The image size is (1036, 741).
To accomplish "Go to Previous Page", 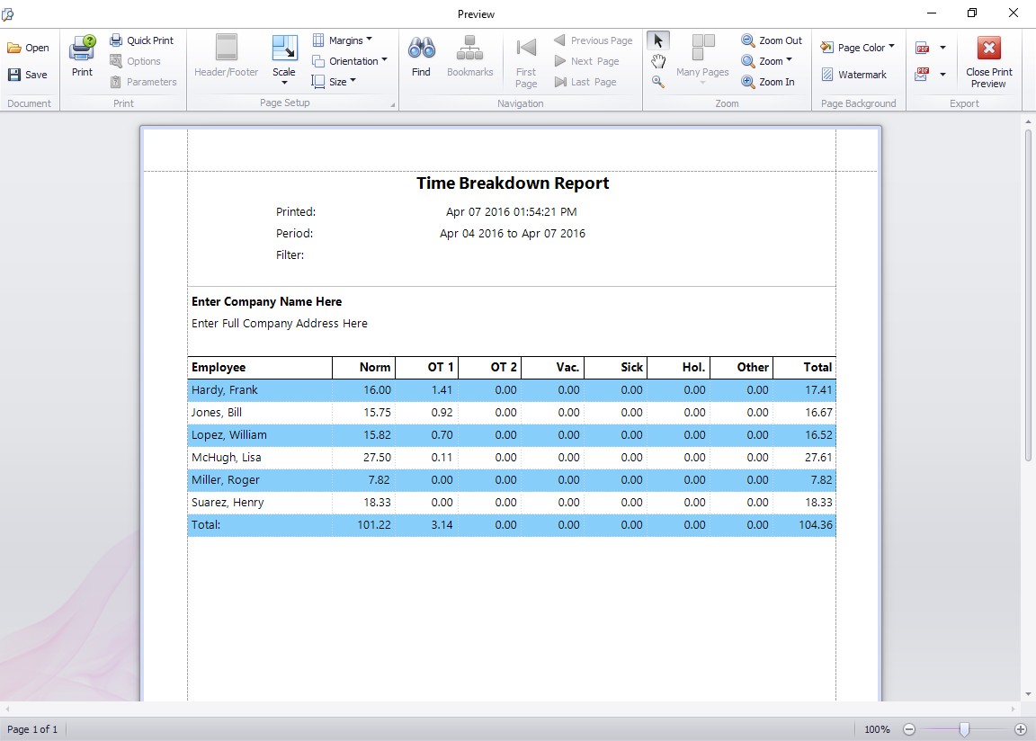I will pos(594,40).
